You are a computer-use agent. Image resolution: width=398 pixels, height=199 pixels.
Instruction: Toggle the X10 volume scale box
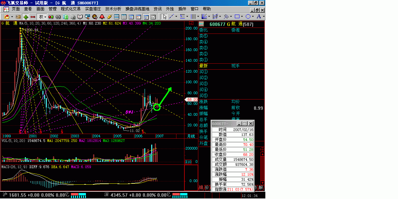(188, 162)
